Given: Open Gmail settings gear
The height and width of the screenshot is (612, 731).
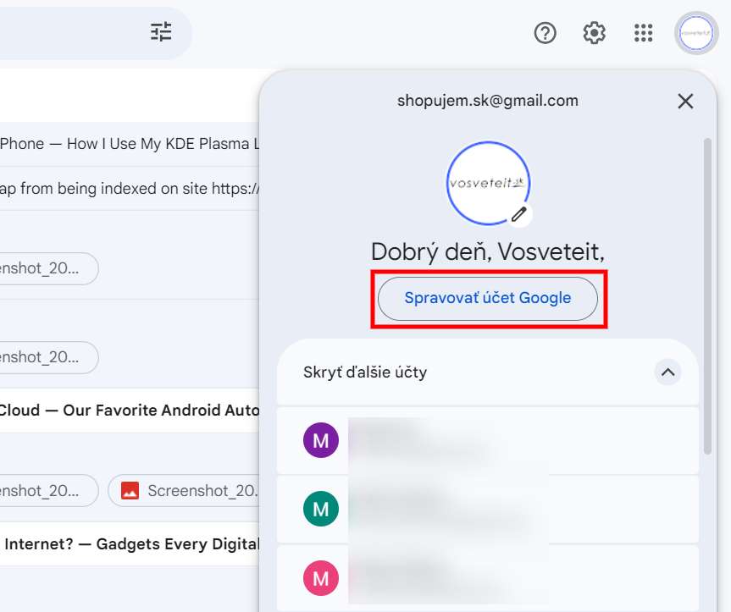Looking at the screenshot, I should click(595, 33).
